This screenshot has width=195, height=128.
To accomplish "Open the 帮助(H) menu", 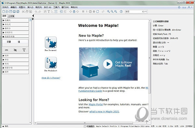I will click(x=74, y=7).
